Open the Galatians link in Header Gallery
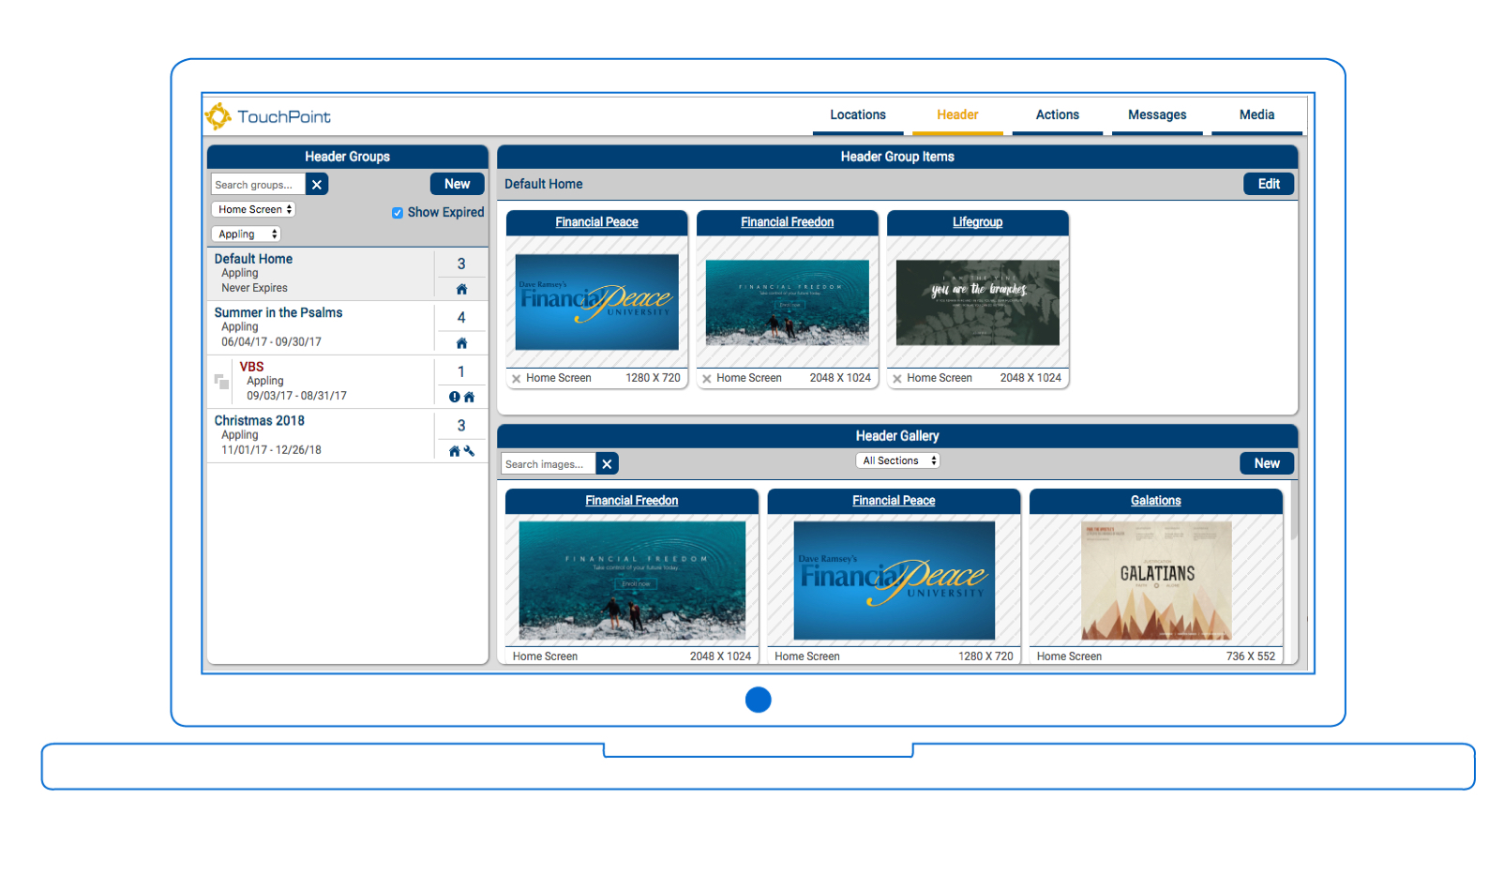This screenshot has width=1489, height=875. tap(1155, 501)
